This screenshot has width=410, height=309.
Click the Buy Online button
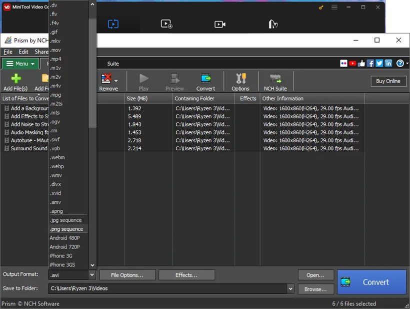388,81
